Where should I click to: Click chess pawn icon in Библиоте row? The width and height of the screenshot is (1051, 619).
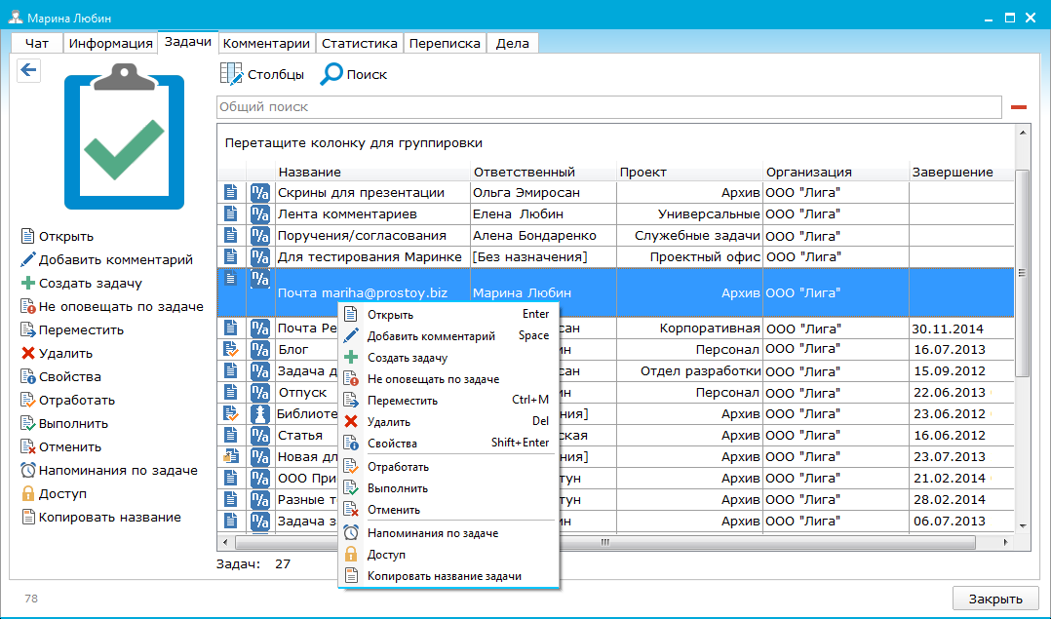(x=260, y=414)
